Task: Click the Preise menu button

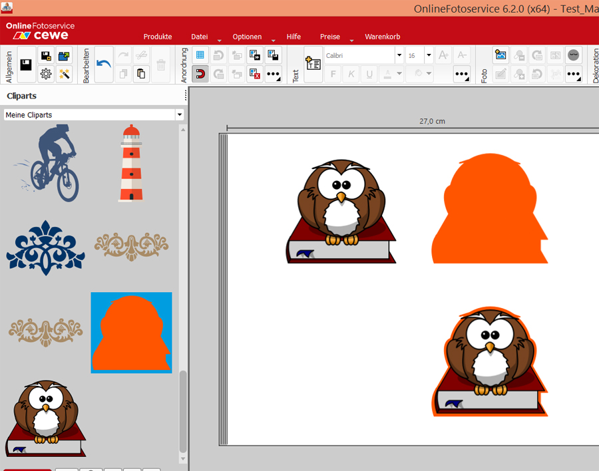Action: pos(329,37)
